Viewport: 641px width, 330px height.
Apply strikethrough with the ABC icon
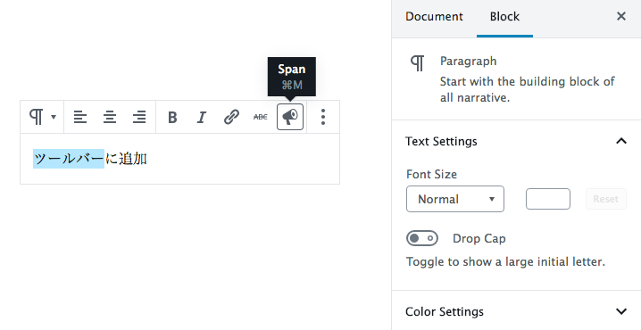click(x=261, y=117)
